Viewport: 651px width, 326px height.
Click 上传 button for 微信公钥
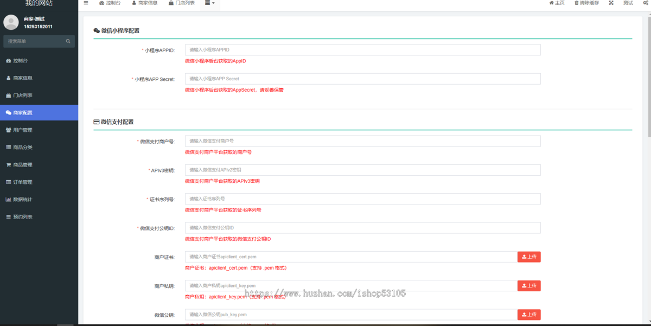point(529,315)
